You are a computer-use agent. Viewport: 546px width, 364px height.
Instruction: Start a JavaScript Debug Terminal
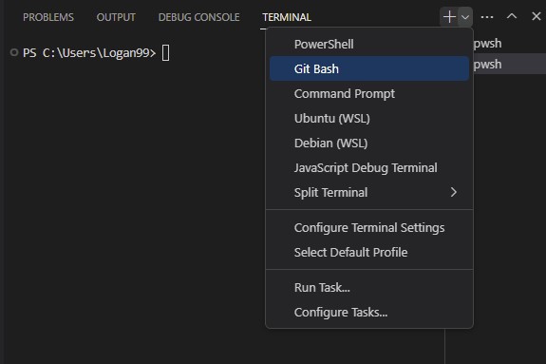pos(369,167)
